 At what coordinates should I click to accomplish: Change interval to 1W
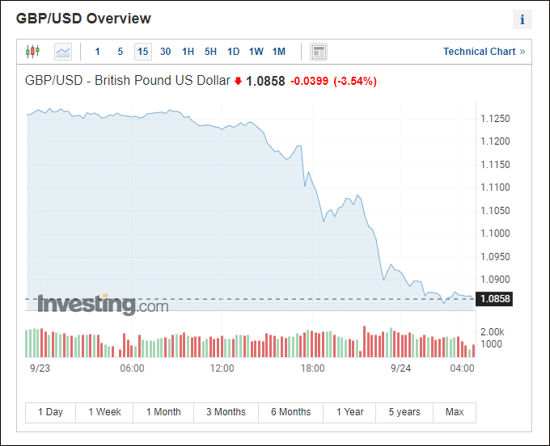click(256, 52)
